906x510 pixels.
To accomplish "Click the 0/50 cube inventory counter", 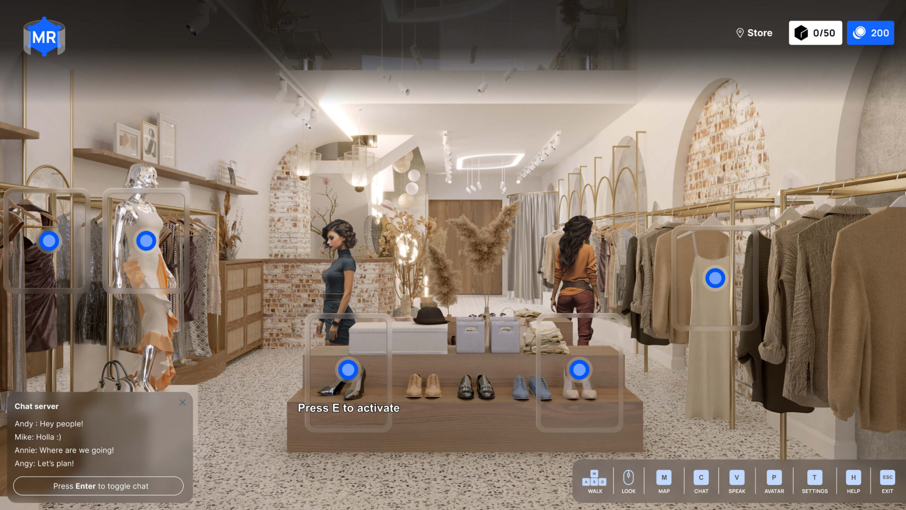I will coord(815,33).
